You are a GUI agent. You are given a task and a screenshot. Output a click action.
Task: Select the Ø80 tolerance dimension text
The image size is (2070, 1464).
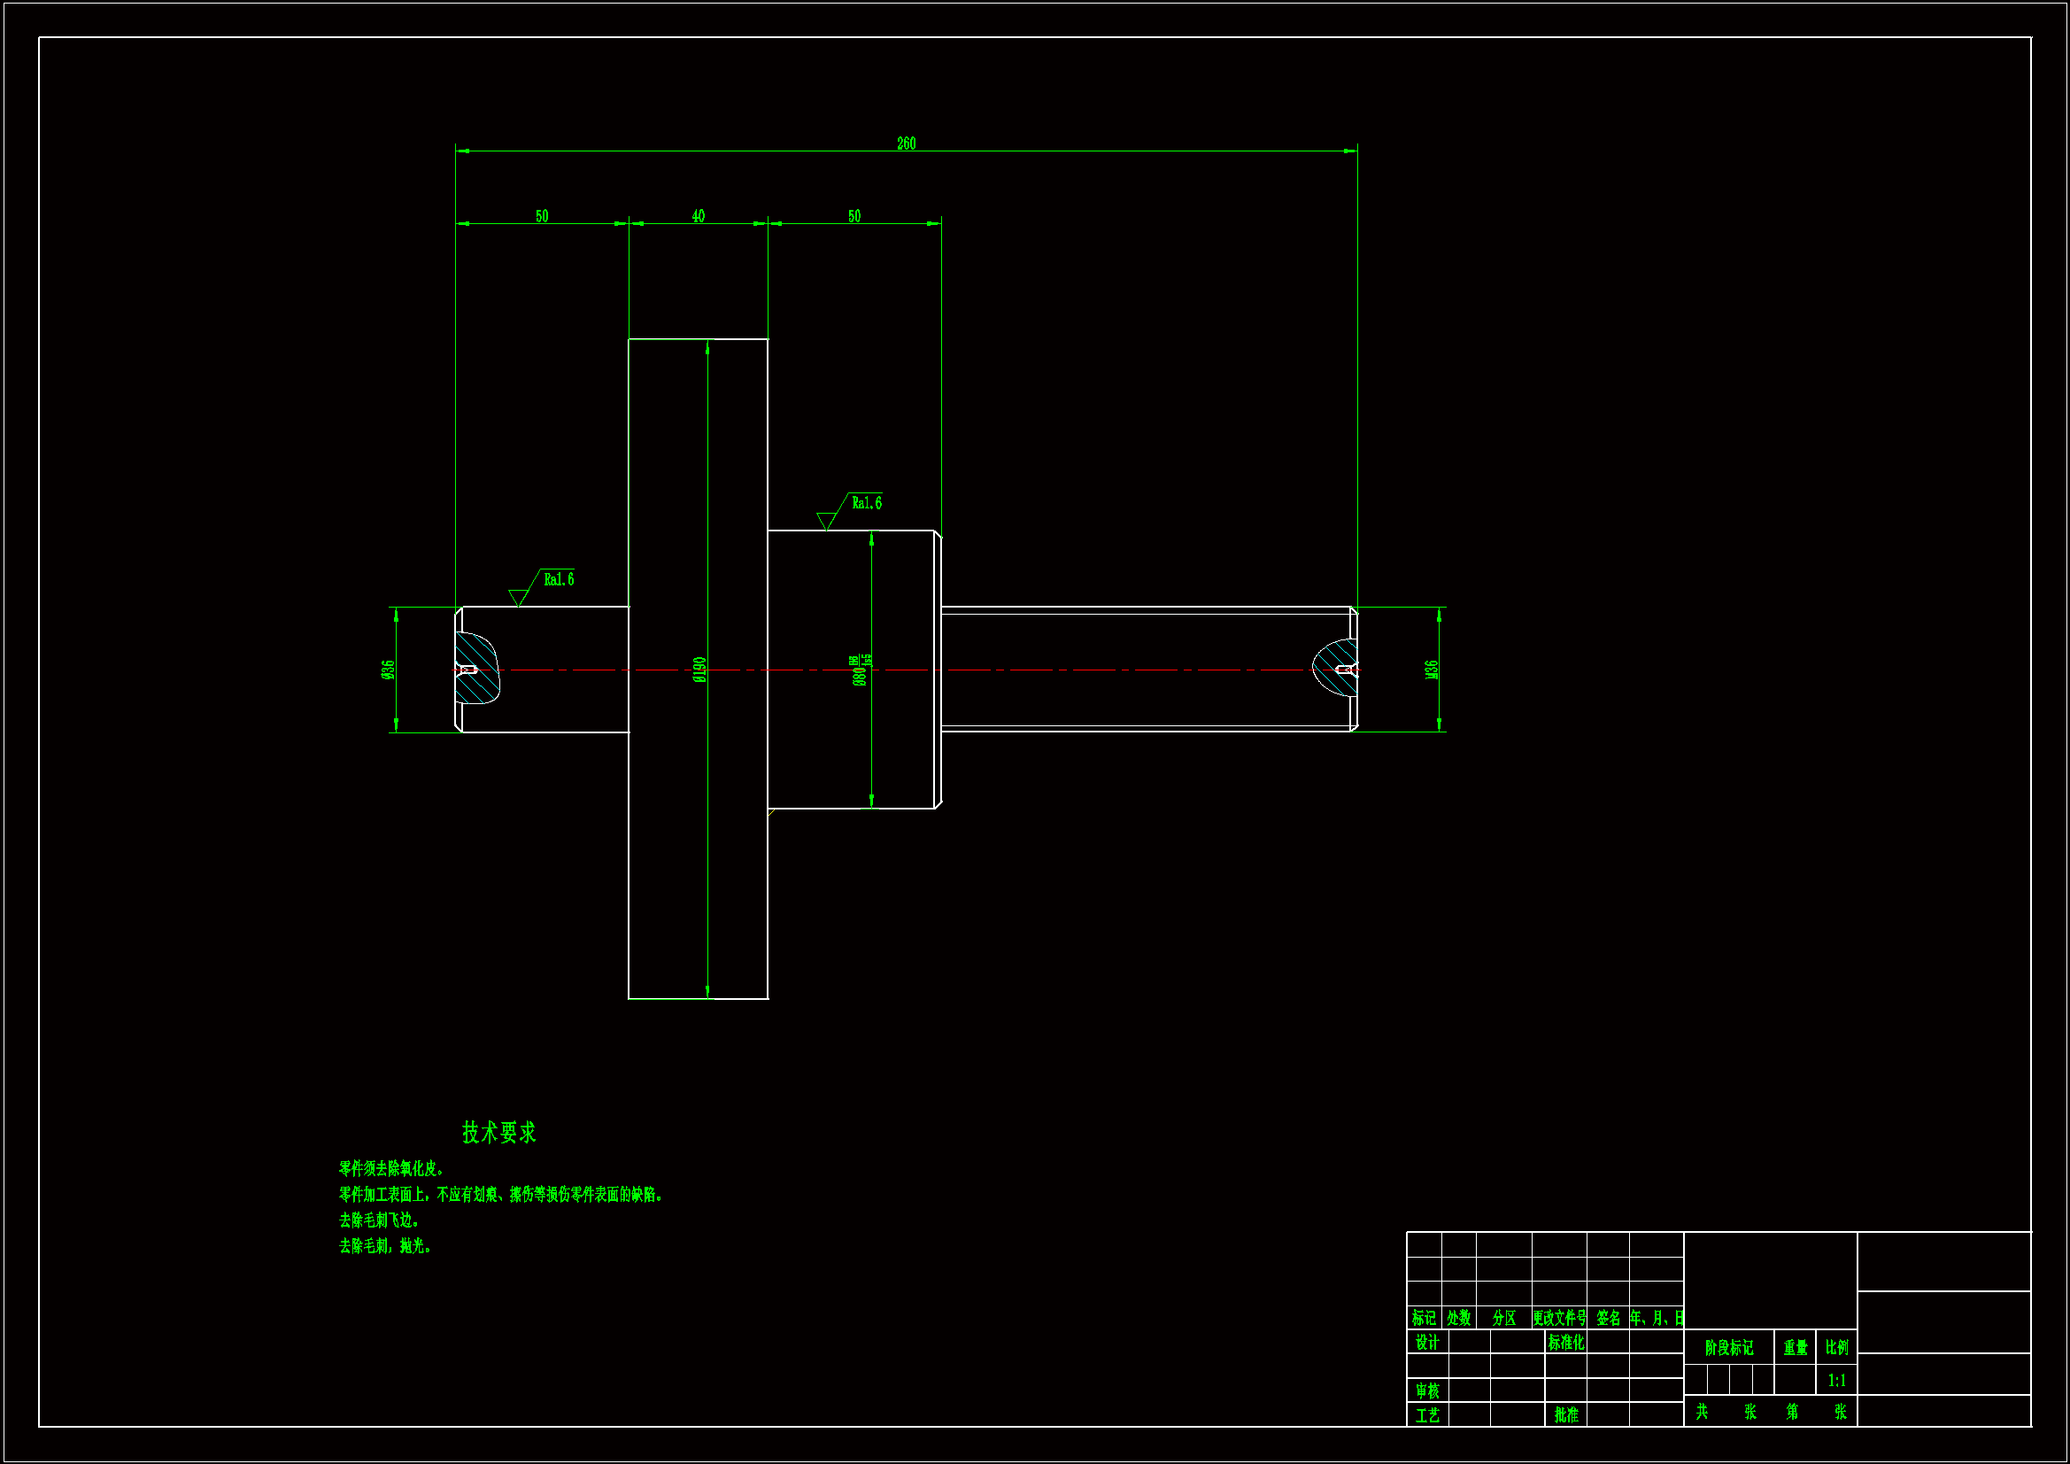[x=861, y=670]
